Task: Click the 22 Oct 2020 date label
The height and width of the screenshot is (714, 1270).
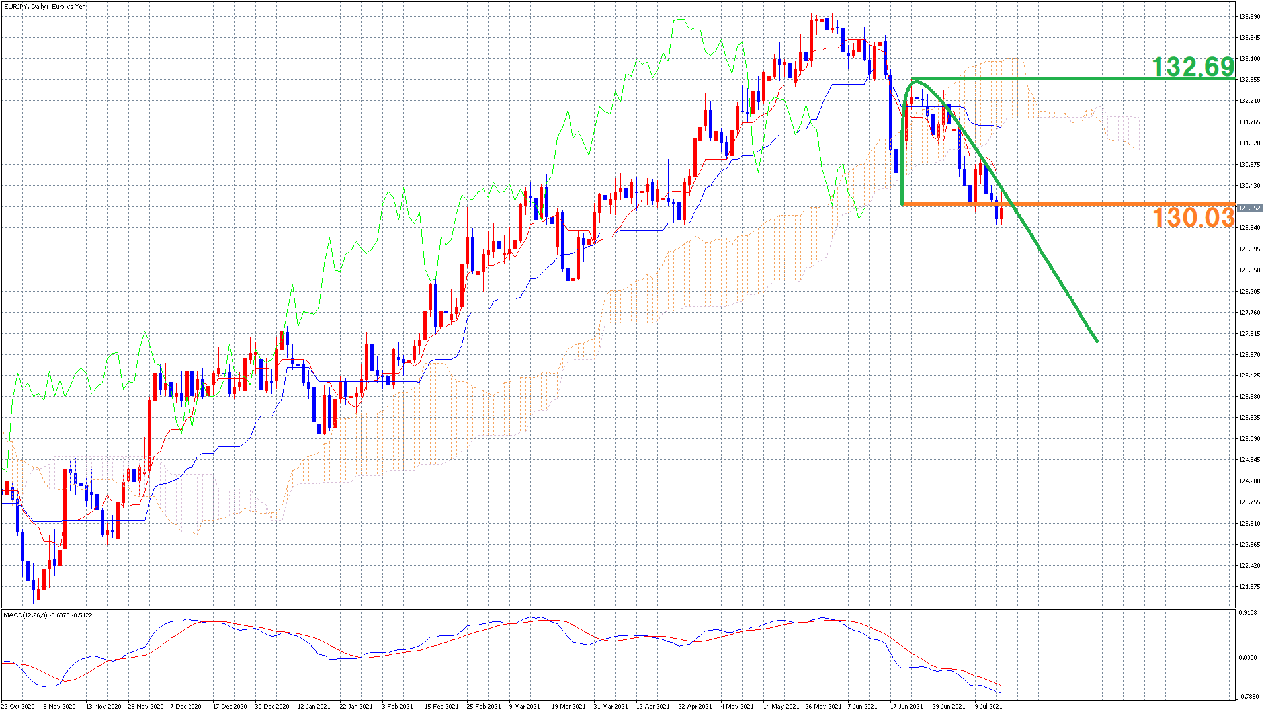Action: coord(18,706)
